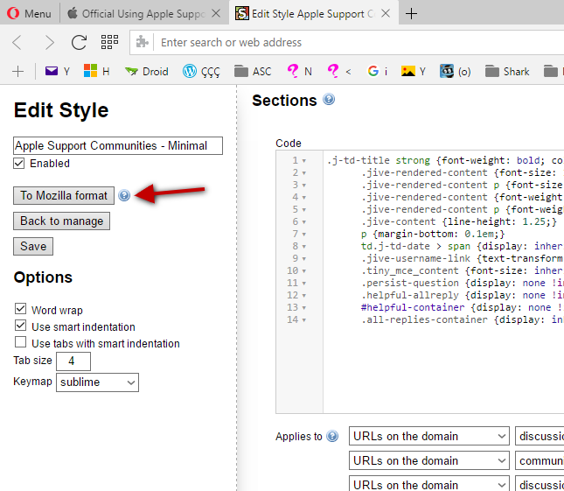This screenshot has height=491, width=564.
Task: Add bookmark with plus icon on bookmarks bar
Action: tap(17, 71)
